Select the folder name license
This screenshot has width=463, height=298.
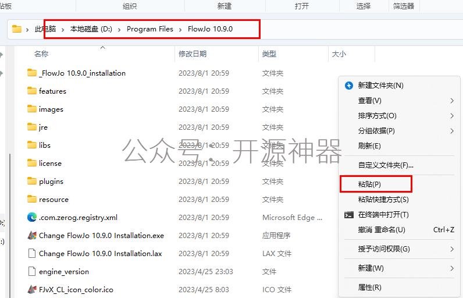(50, 164)
